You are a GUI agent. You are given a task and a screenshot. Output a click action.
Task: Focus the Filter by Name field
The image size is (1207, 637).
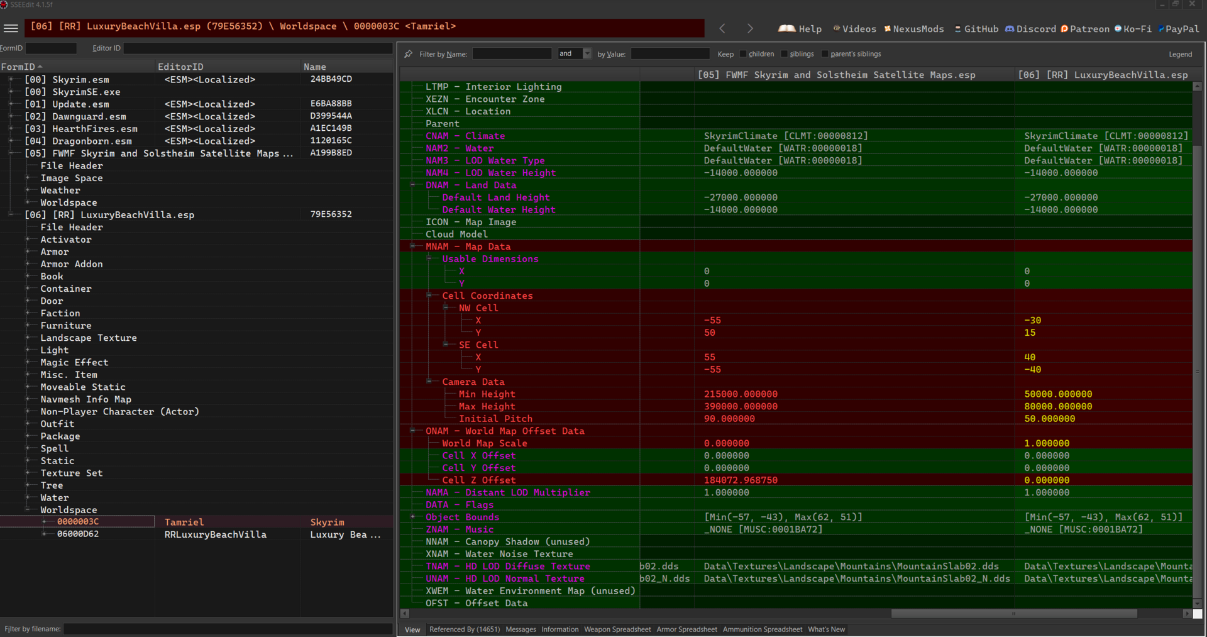point(512,53)
